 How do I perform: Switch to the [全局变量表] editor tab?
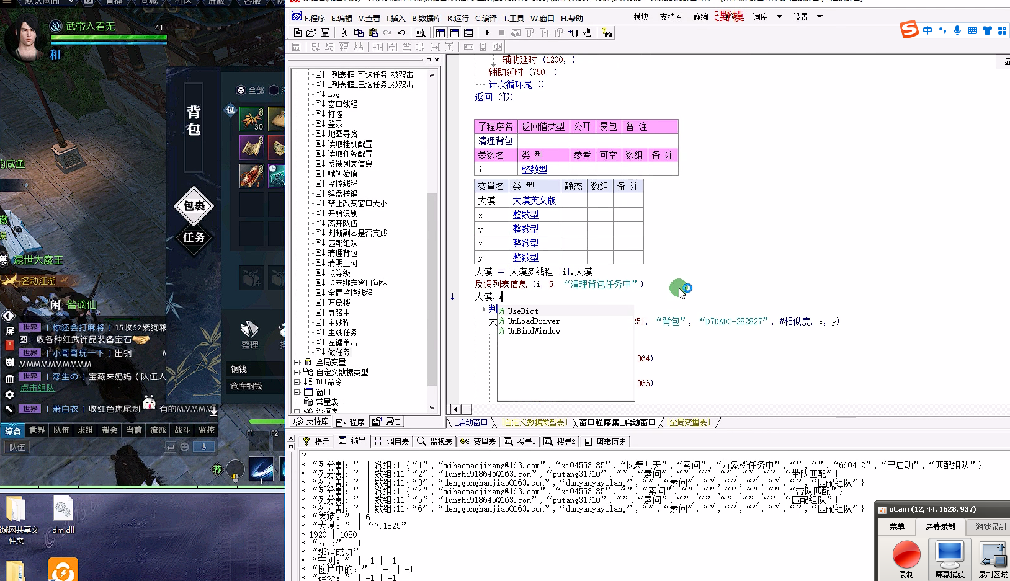click(x=689, y=422)
